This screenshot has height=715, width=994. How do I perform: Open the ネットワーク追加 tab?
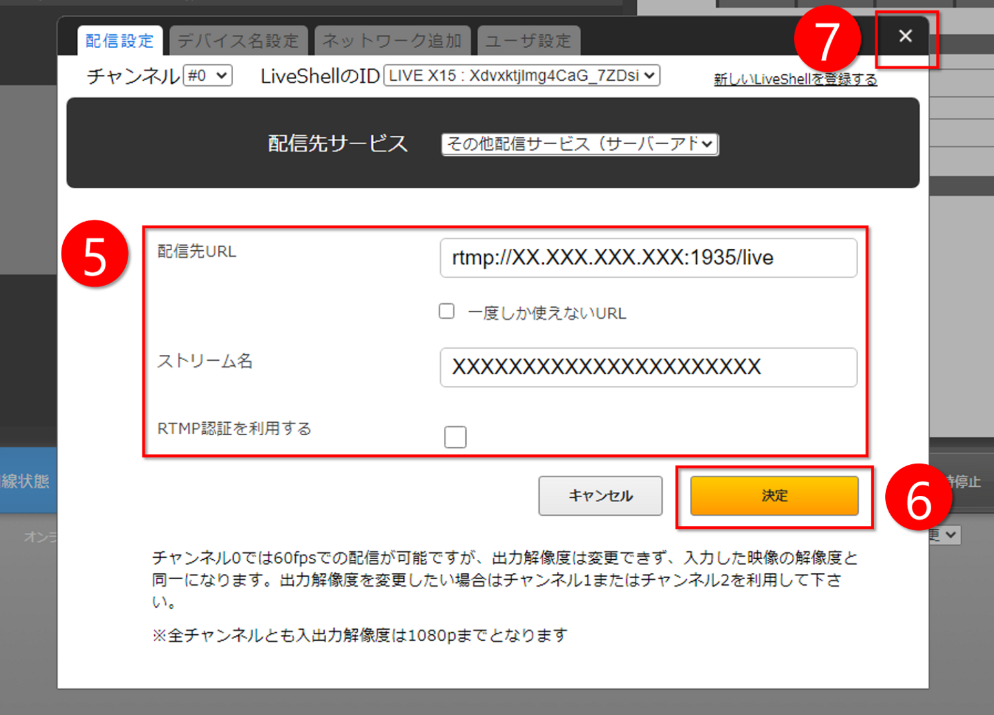pyautogui.click(x=393, y=40)
